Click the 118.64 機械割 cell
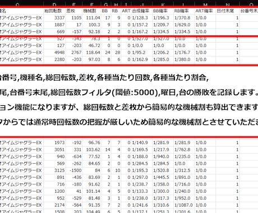 coord(91,53)
